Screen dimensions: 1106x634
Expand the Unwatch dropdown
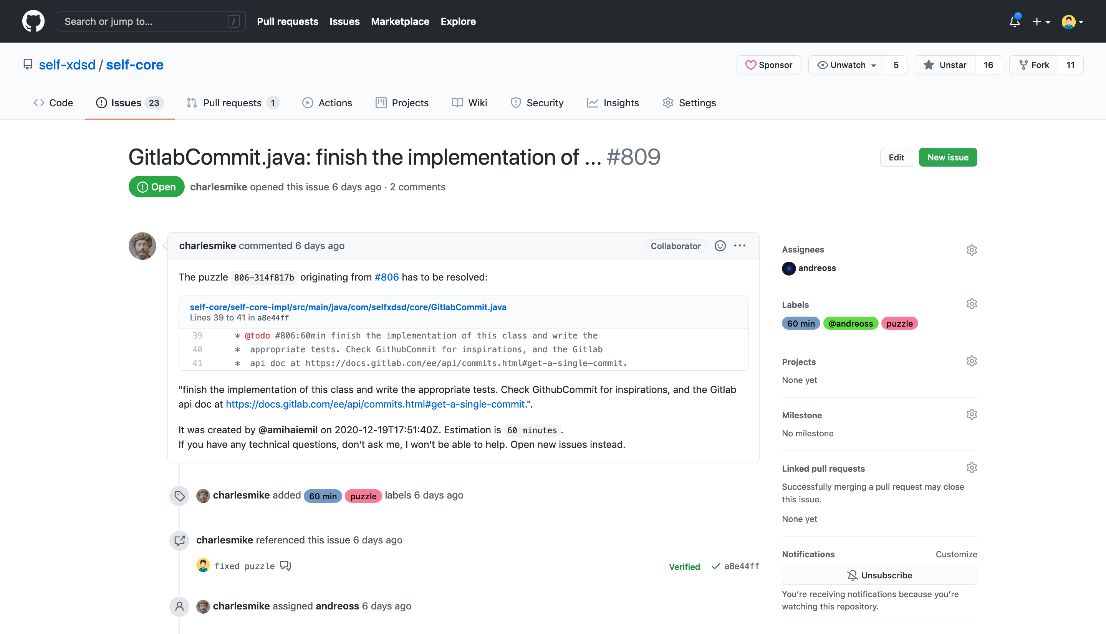click(x=847, y=65)
